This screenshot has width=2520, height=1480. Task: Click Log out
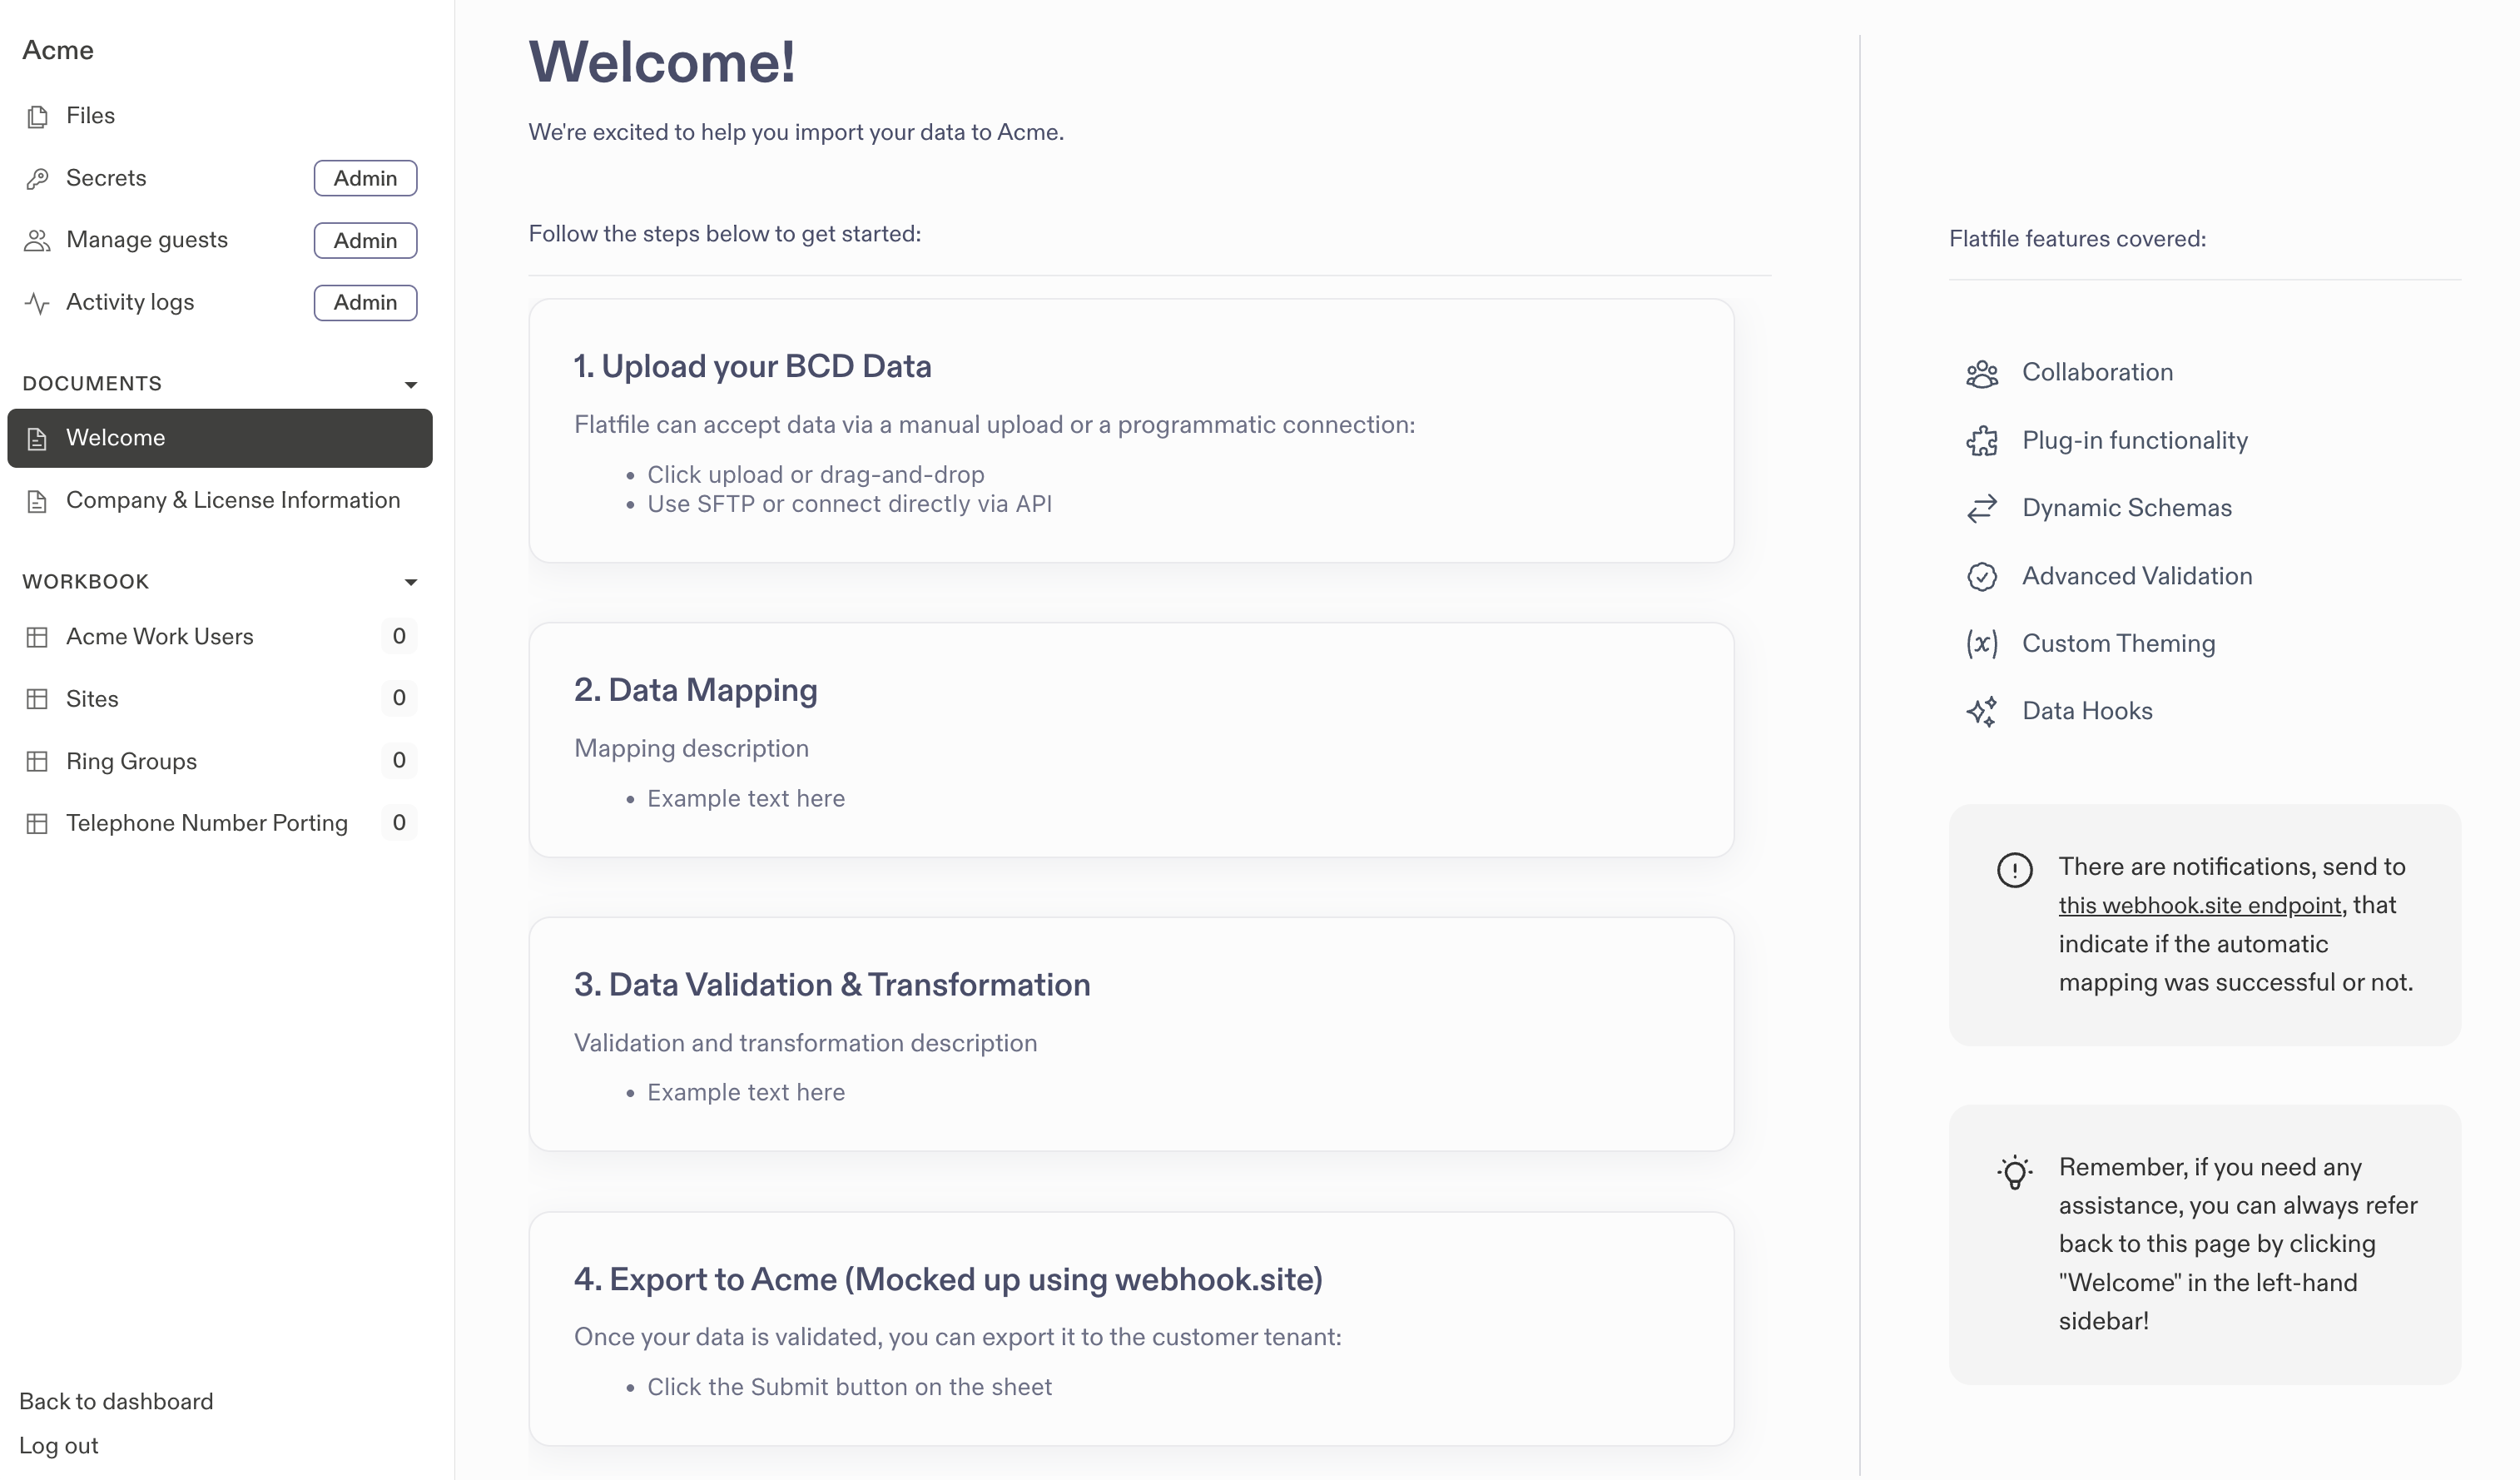coord(58,1445)
